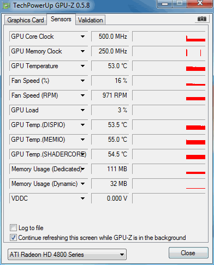Expand the GPU Memory Clock sensor dropdown

point(82,51)
